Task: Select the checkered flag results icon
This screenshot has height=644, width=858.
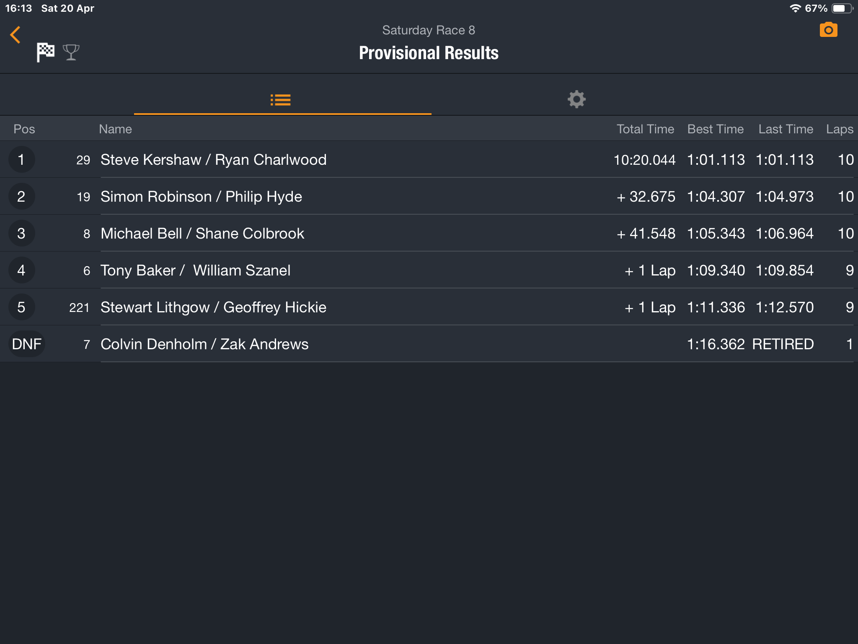Action: click(x=46, y=52)
